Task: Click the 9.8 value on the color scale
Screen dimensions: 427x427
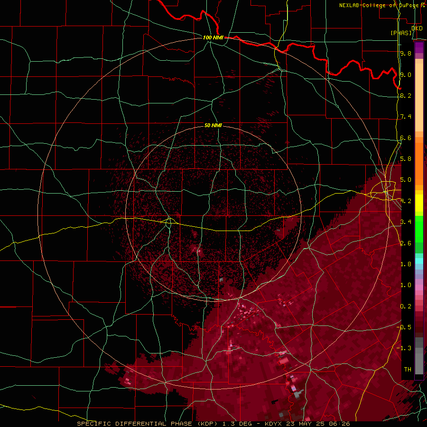Action: pyautogui.click(x=406, y=53)
